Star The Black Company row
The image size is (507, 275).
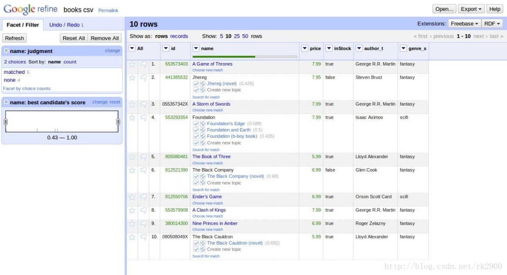132,170
